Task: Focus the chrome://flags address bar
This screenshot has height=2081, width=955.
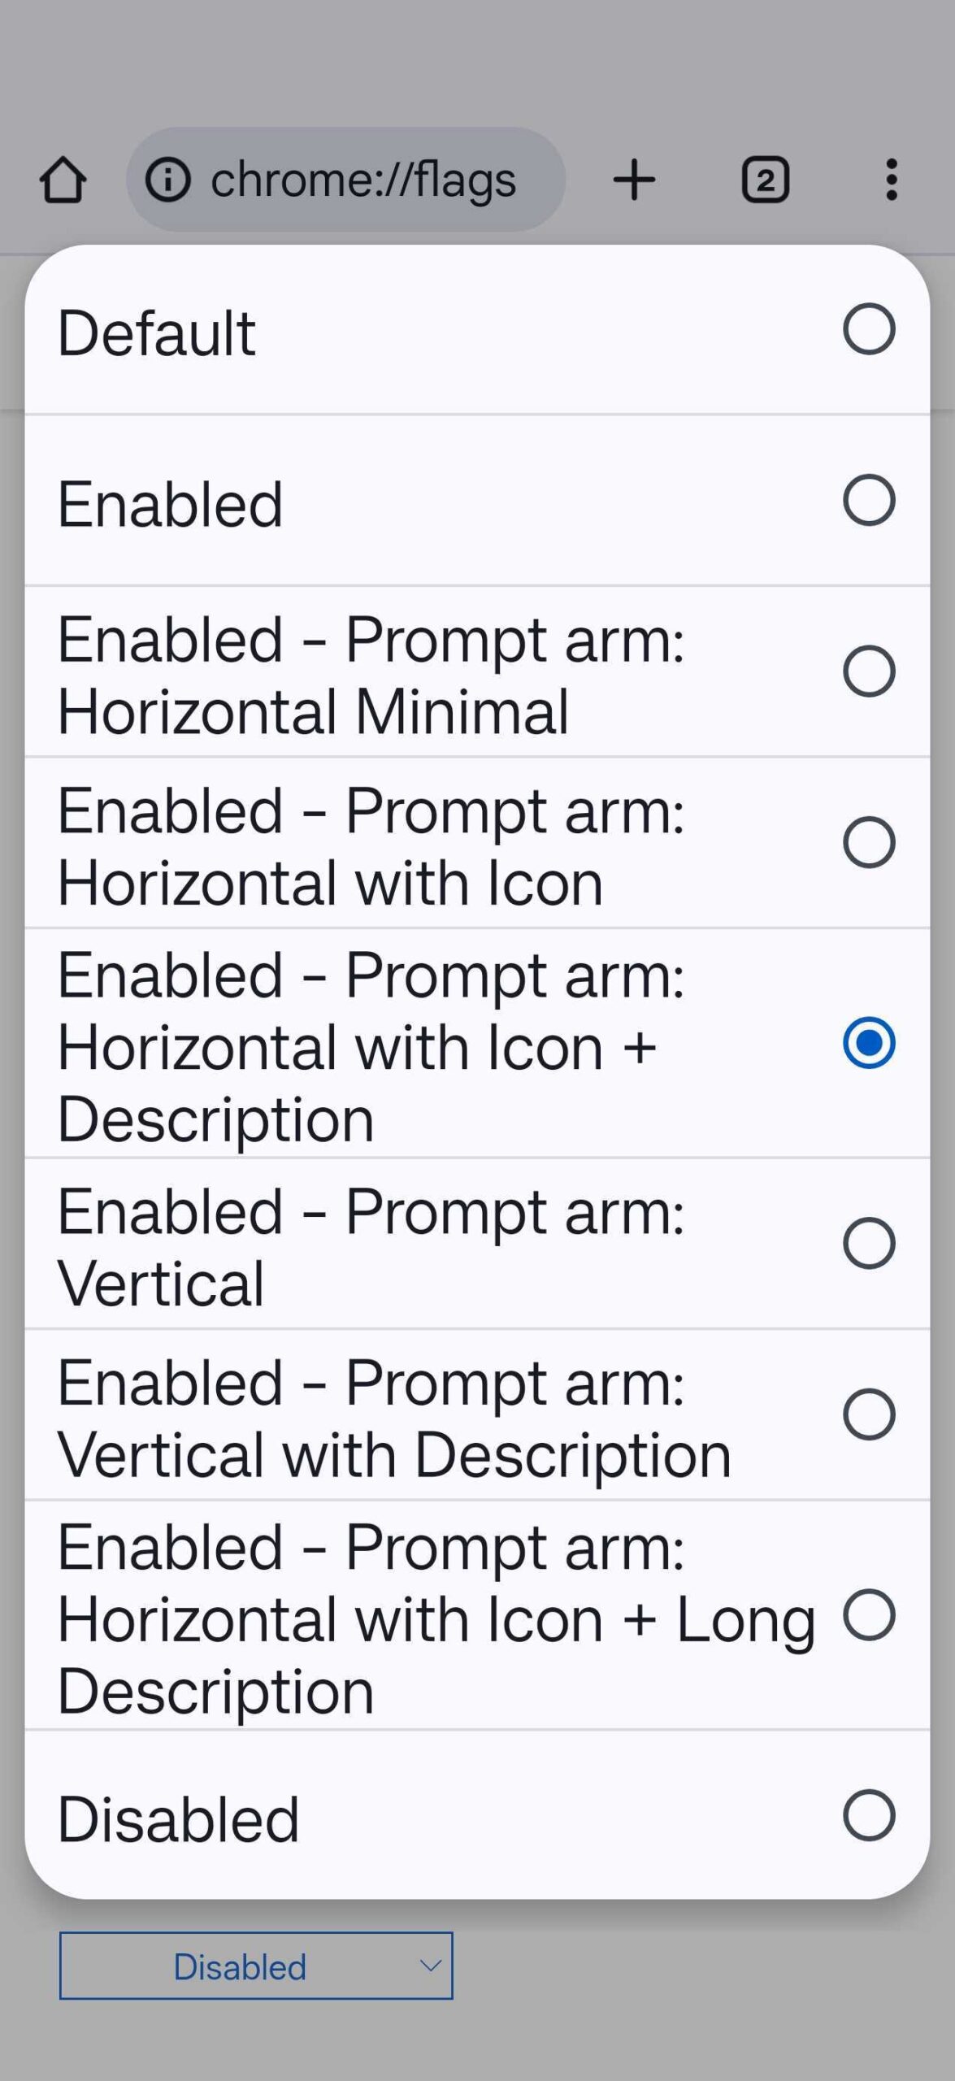Action: (362, 180)
